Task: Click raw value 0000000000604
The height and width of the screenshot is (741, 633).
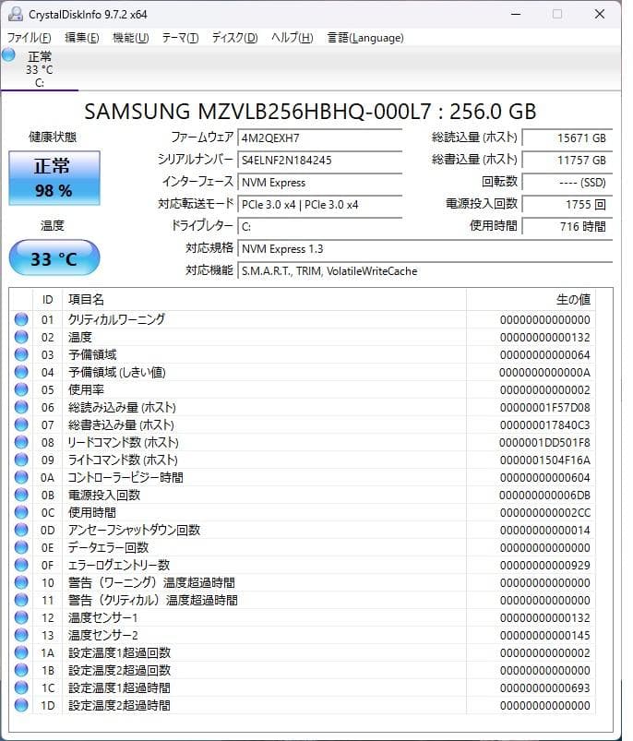Action: click(x=544, y=478)
